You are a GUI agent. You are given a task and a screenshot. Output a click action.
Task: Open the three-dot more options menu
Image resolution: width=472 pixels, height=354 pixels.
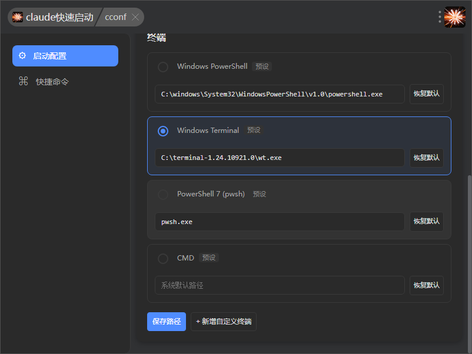pyautogui.click(x=440, y=17)
